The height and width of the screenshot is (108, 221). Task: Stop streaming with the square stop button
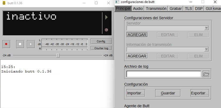coord(20,44)
